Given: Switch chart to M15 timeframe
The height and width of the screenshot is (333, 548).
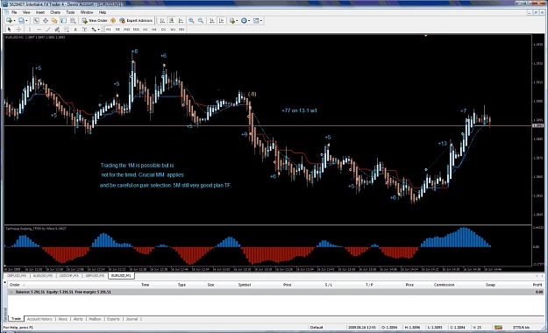Looking at the screenshot, I should tap(126, 29).
